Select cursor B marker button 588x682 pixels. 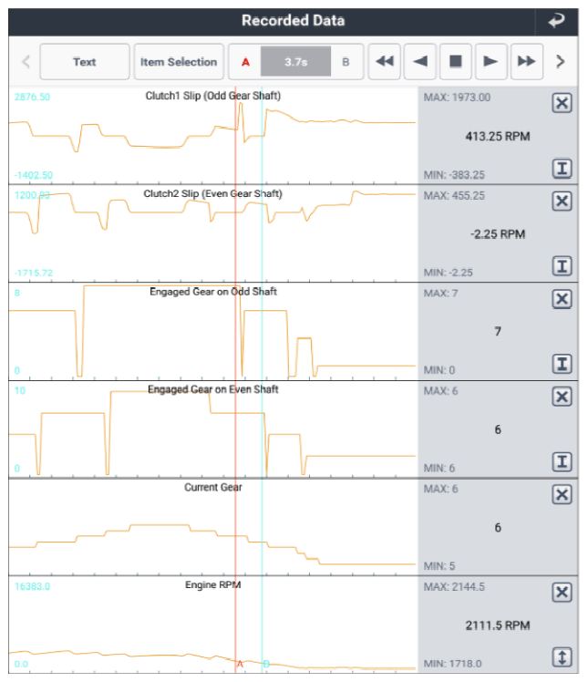(346, 62)
